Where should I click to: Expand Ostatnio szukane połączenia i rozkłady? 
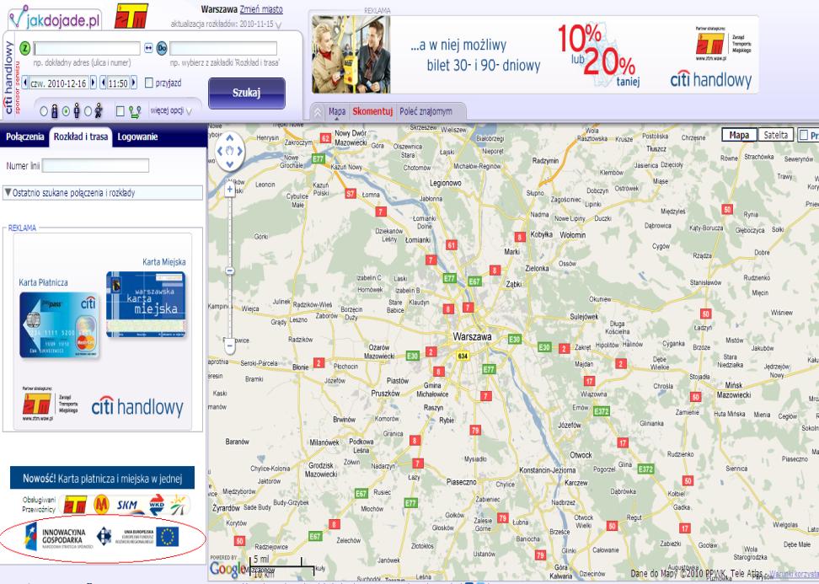tap(103, 193)
